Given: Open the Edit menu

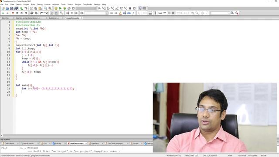Looking at the screenshot, I should pyautogui.click(x=7, y=4).
